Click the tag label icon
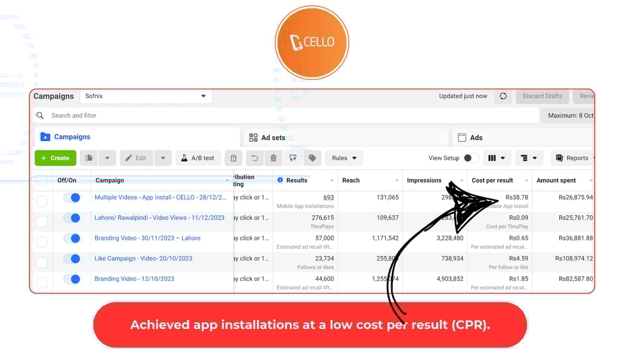621x361 pixels. coord(312,157)
